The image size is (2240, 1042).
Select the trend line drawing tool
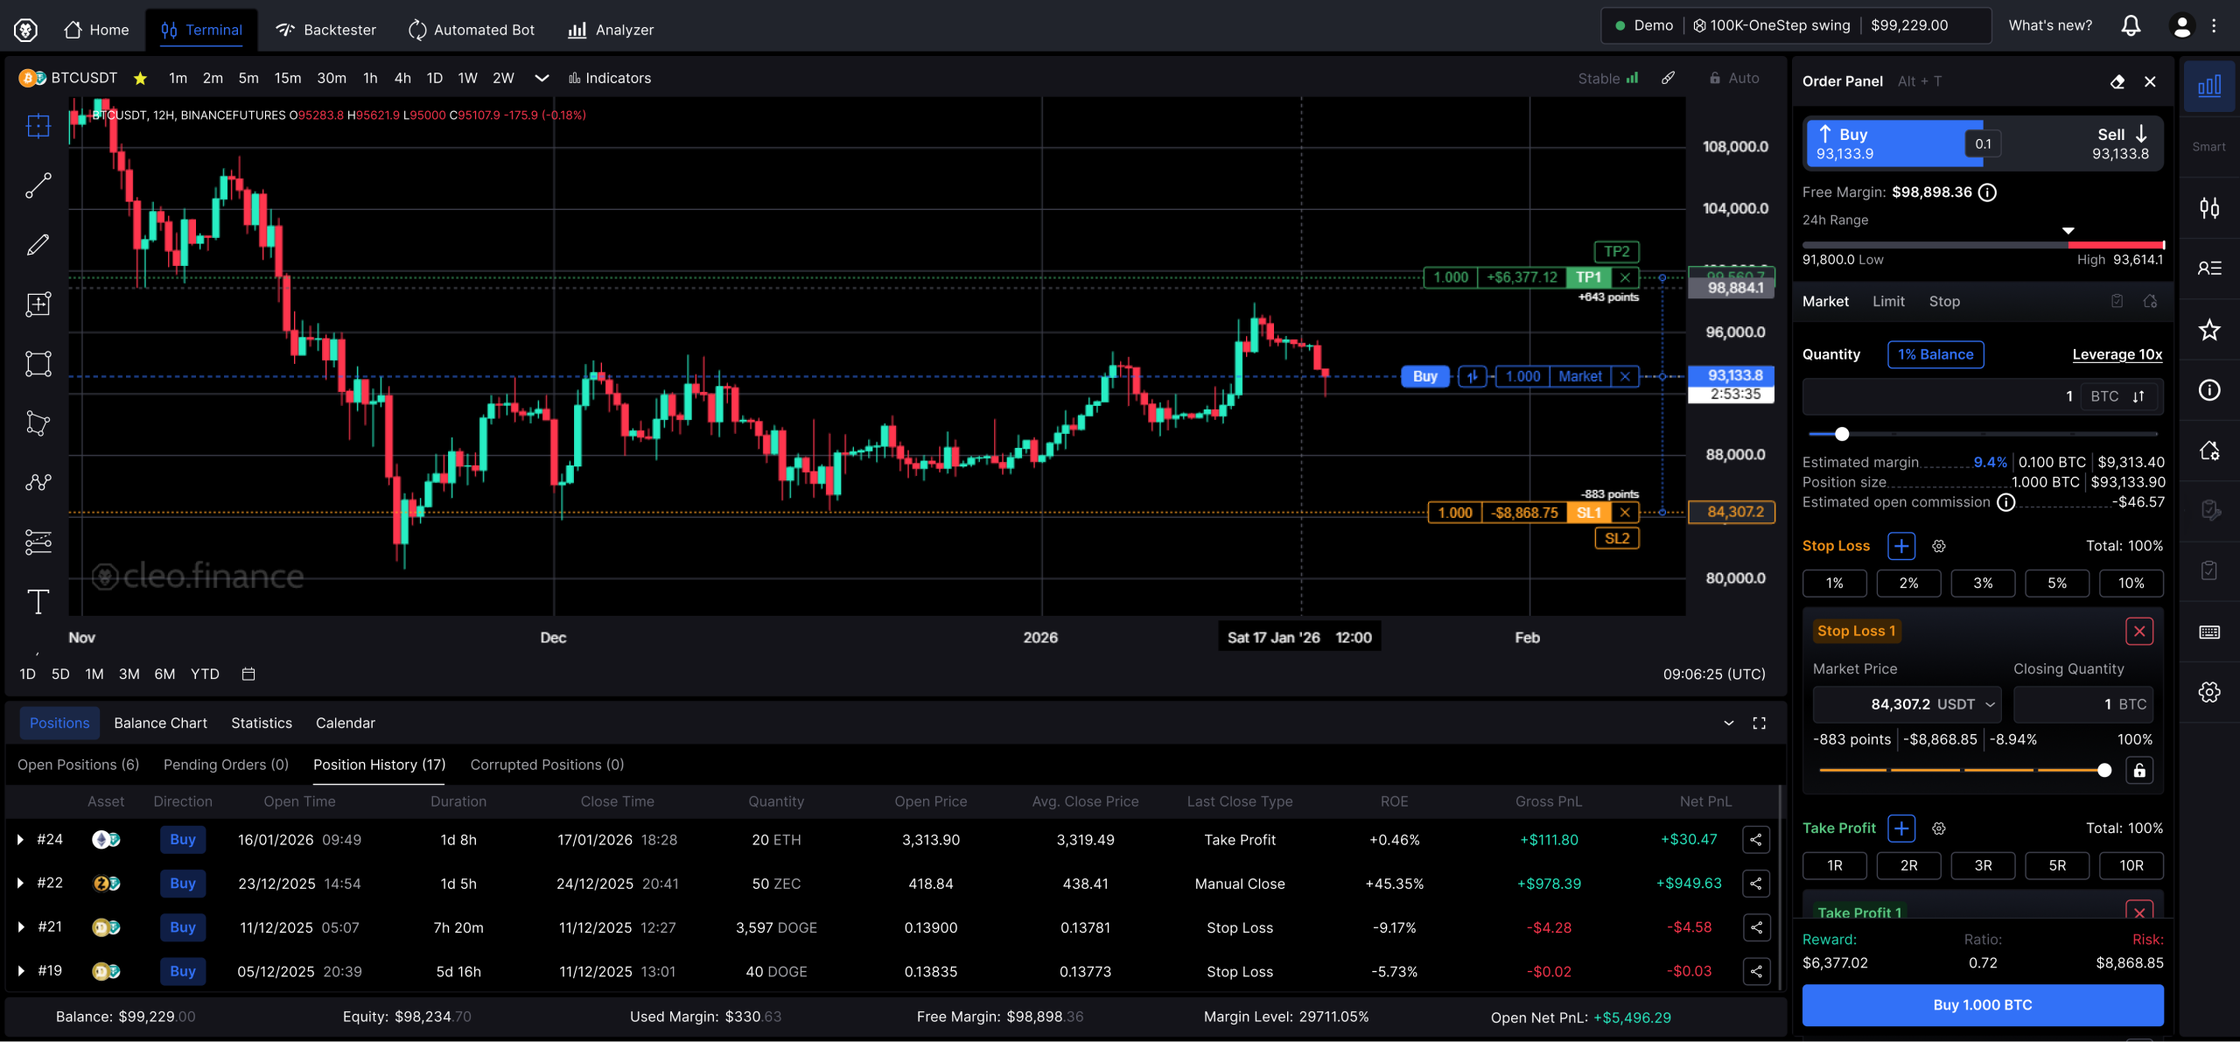pos(38,185)
